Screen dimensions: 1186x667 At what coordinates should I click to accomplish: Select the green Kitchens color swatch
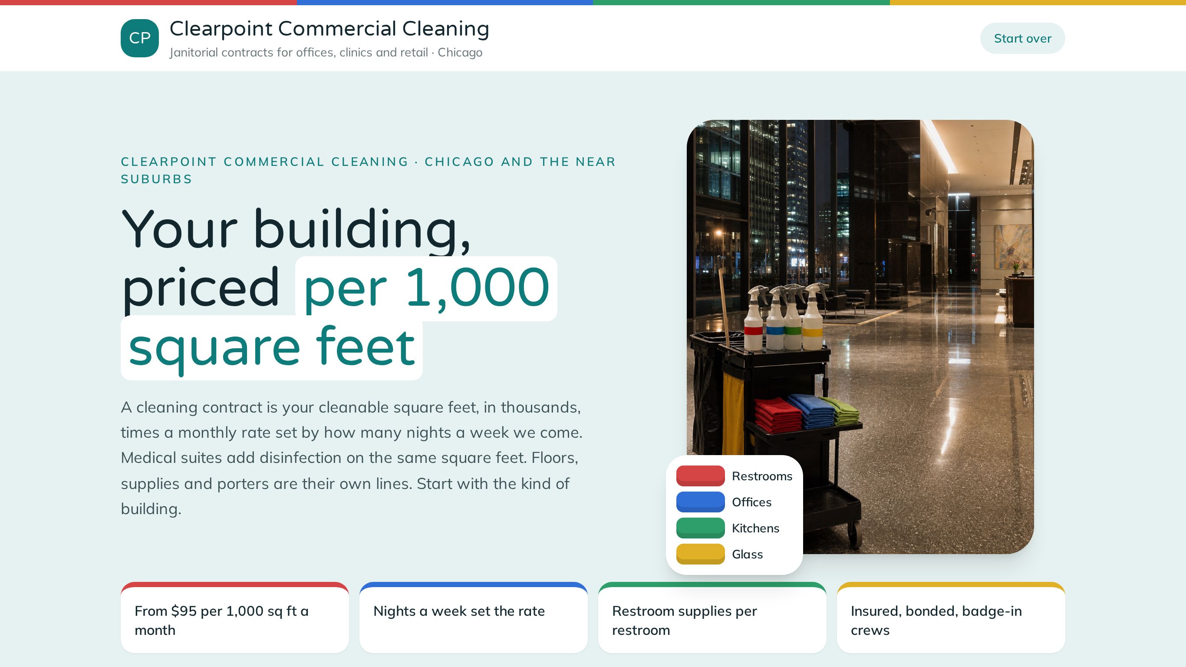(700, 528)
